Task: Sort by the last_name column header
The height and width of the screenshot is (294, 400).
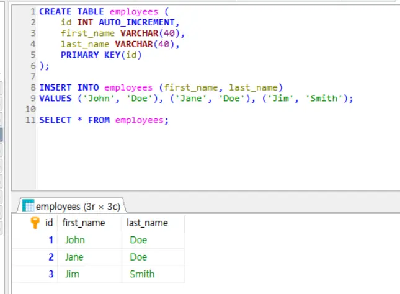Action: pyautogui.click(x=147, y=223)
